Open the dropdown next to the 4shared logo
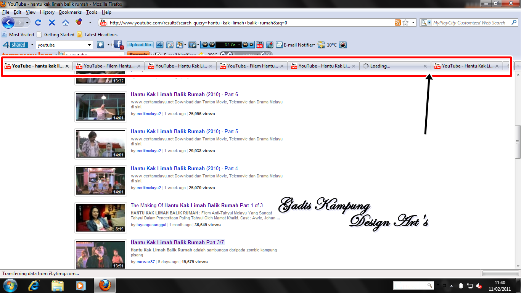The height and width of the screenshot is (293, 521). pyautogui.click(x=32, y=45)
